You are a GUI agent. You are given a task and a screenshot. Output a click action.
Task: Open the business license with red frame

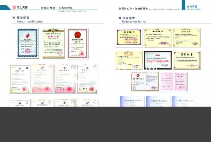[144, 82]
